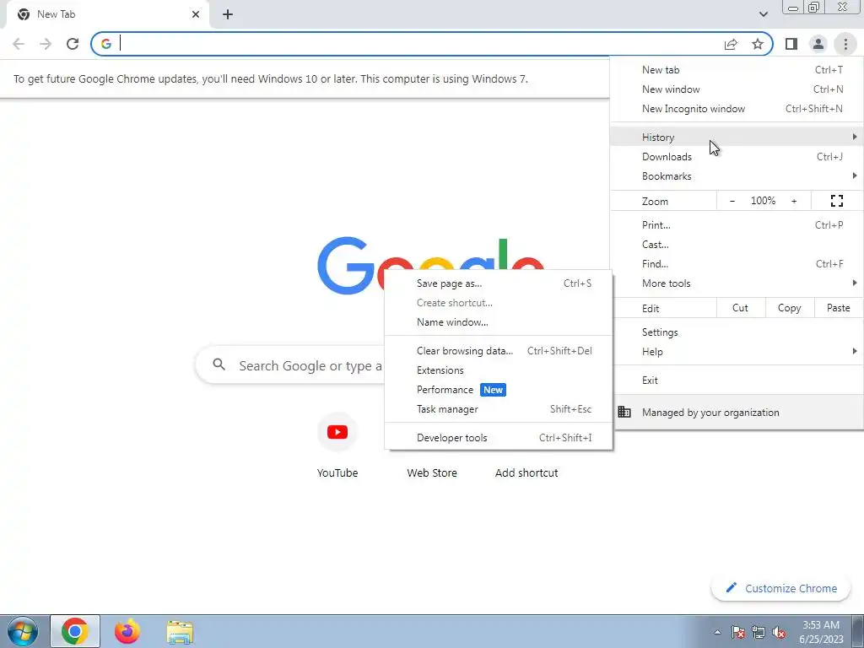Choose Exit from the menu
The height and width of the screenshot is (648, 864).
(737, 381)
